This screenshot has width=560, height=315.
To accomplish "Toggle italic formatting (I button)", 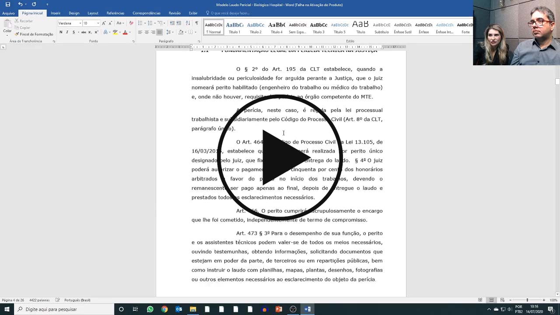I will click(67, 32).
